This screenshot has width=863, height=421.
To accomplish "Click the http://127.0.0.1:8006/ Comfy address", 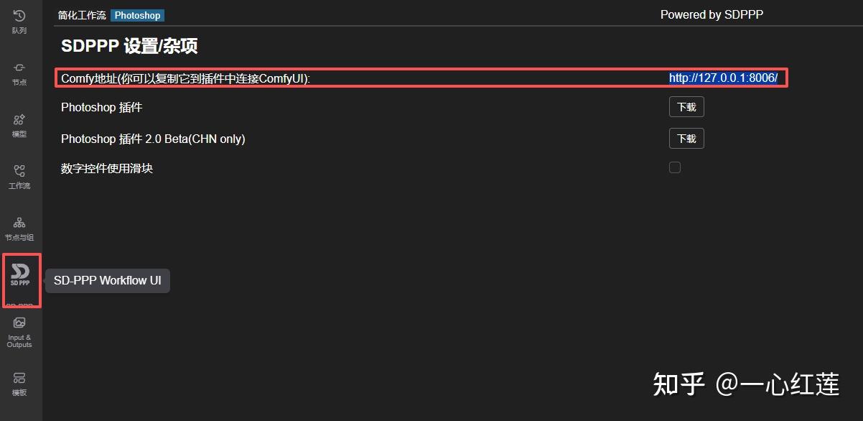I will (723, 78).
